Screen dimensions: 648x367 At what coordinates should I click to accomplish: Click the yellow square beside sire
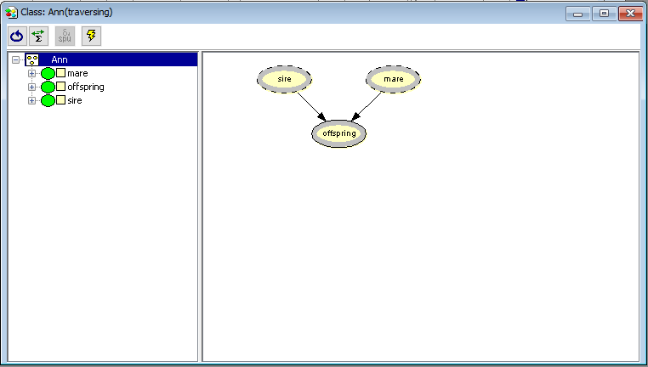pos(60,100)
